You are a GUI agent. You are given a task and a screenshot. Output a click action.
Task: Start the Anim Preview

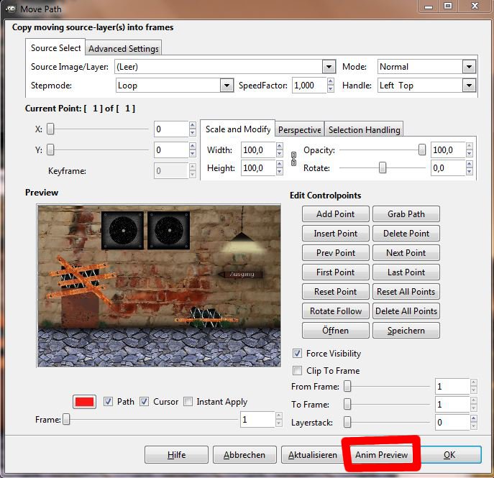381,455
